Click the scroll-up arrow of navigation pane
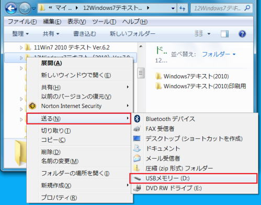Image resolution: width=261 pixels, height=205 pixels. (141, 46)
